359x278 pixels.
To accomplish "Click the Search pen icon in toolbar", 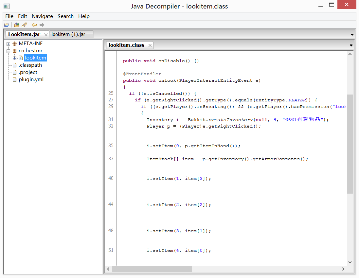I will (x=24, y=25).
